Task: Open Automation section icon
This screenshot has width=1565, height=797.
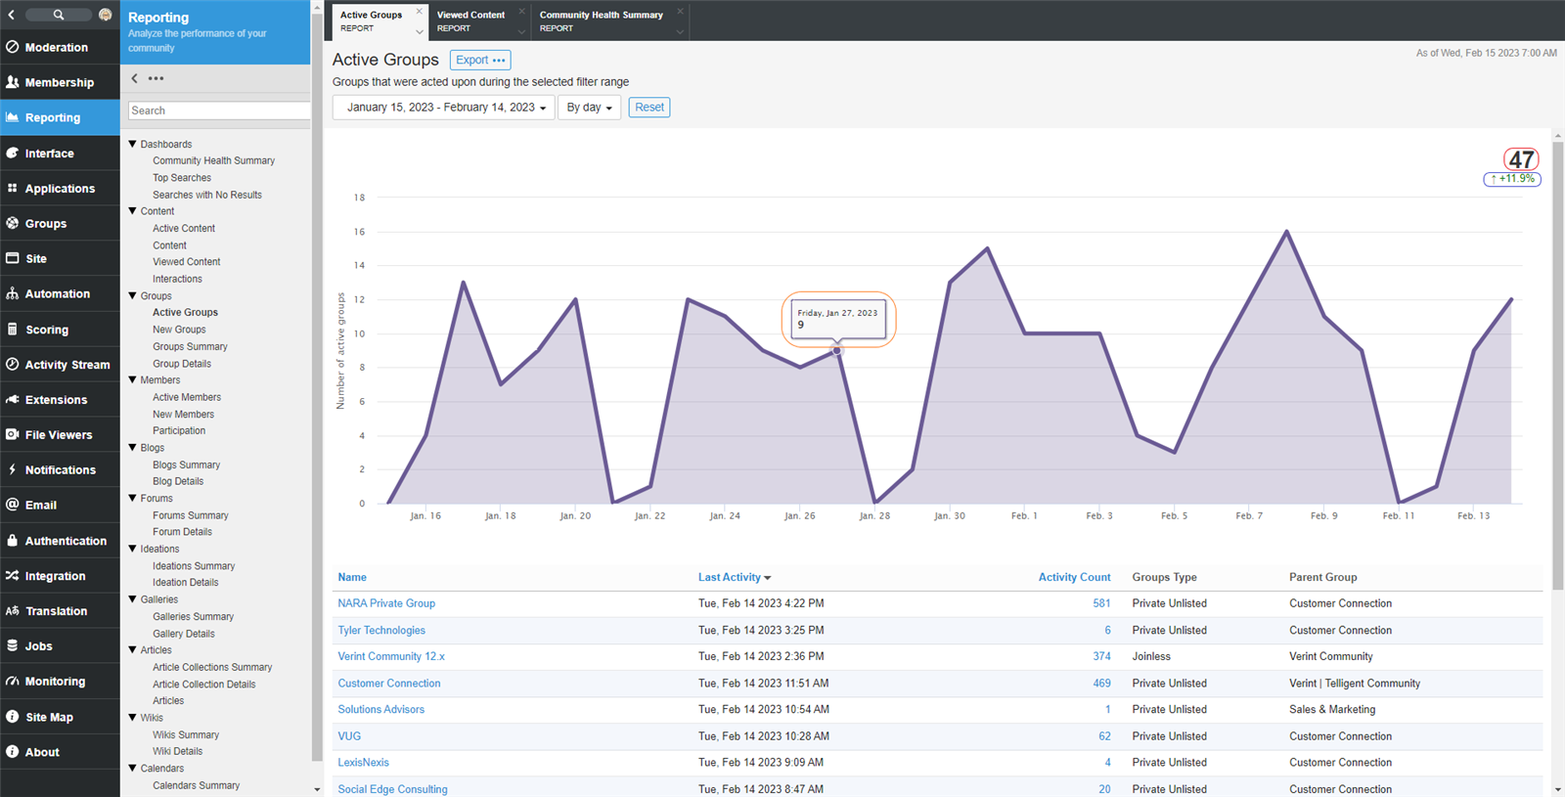Action: click(x=13, y=293)
